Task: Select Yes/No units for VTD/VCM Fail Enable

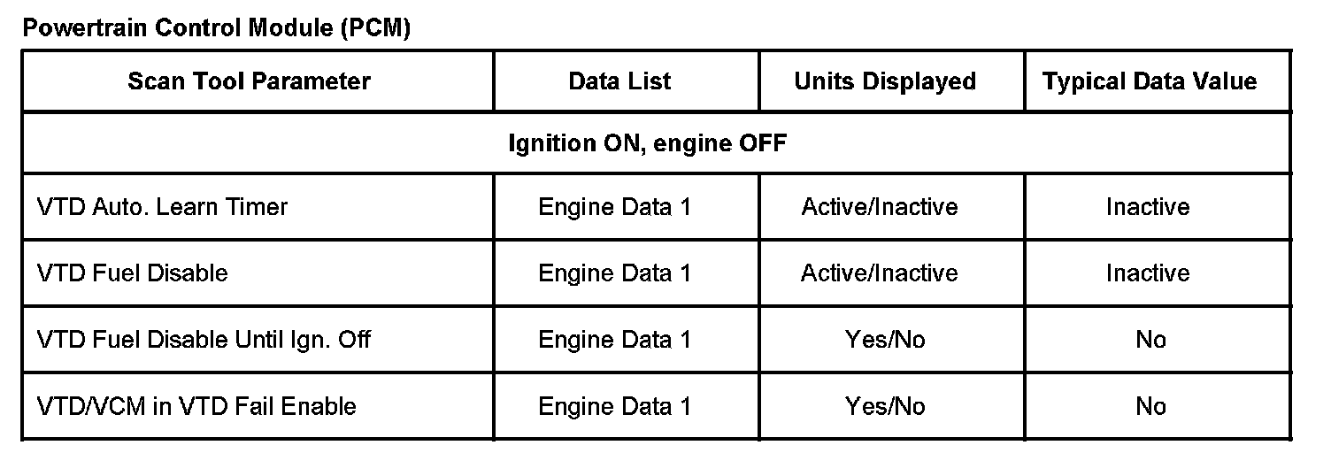Action: 885,406
